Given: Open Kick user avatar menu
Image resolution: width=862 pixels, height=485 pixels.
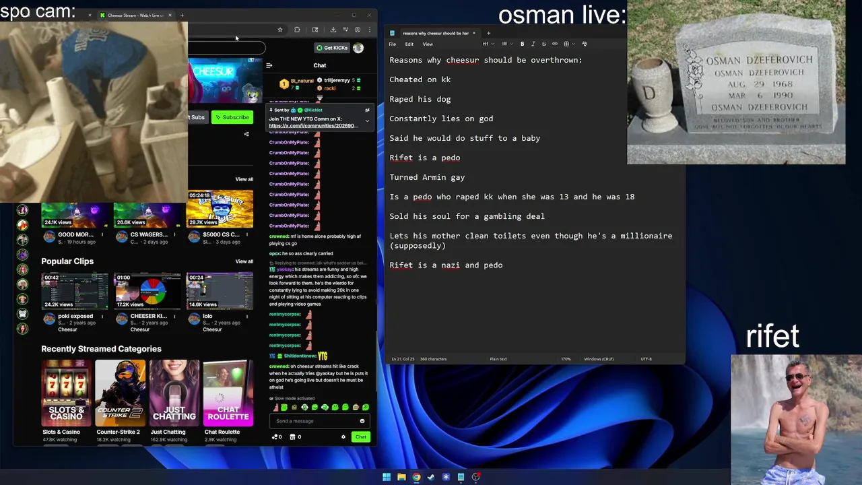Looking at the screenshot, I should (x=358, y=48).
